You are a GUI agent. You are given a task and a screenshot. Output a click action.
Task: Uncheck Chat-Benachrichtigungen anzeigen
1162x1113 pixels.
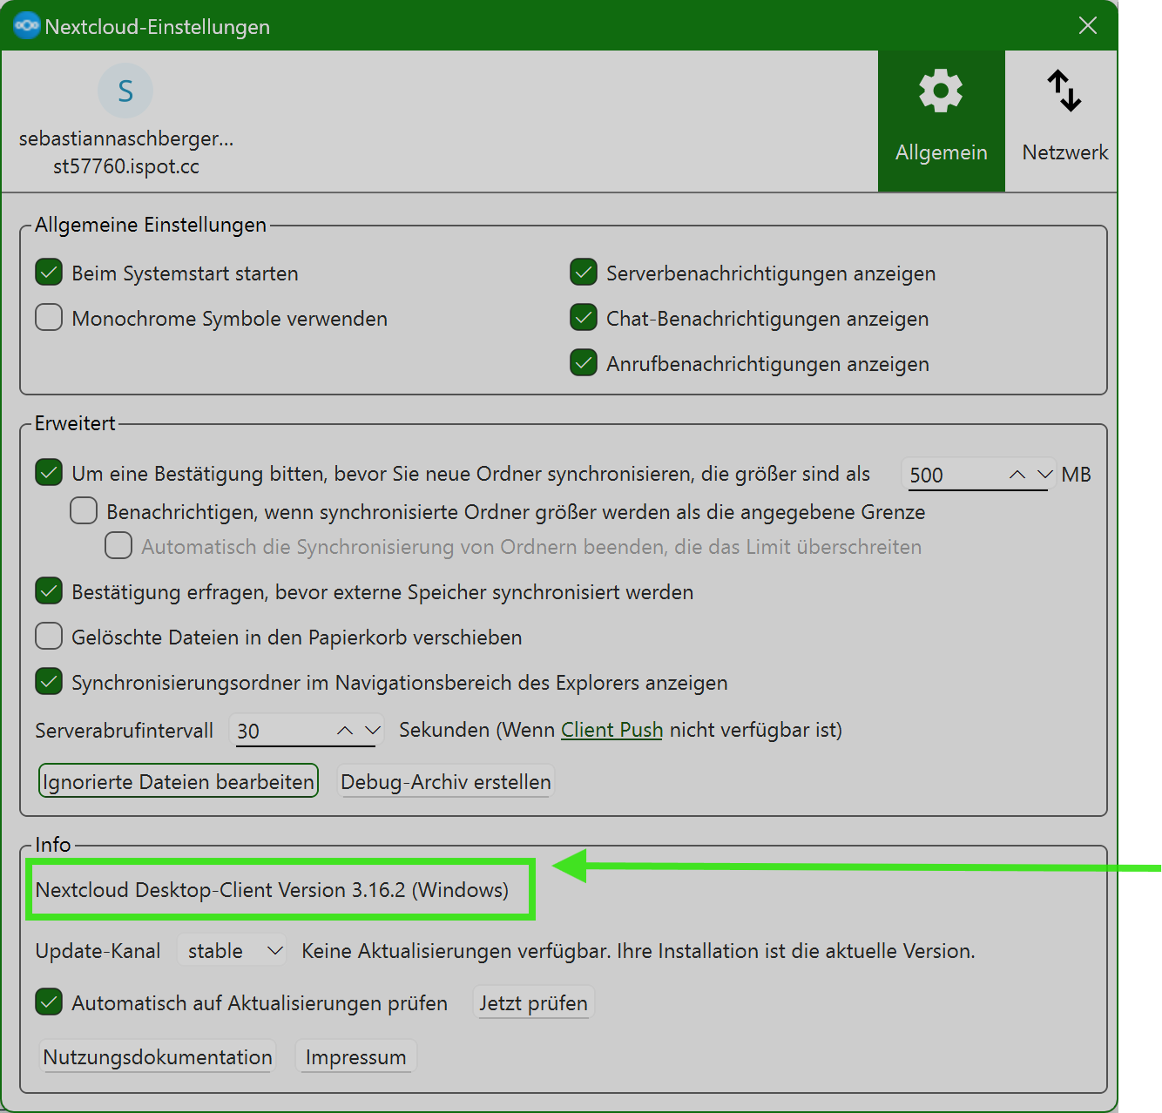583,318
